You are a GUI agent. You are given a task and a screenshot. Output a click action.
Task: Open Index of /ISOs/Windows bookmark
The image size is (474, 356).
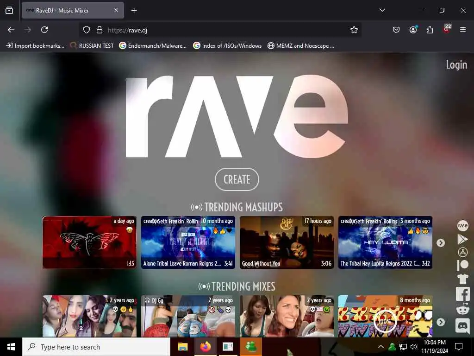tap(227, 46)
